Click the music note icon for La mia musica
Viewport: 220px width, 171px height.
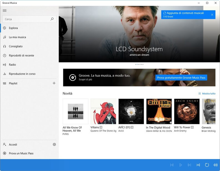(x=5, y=37)
